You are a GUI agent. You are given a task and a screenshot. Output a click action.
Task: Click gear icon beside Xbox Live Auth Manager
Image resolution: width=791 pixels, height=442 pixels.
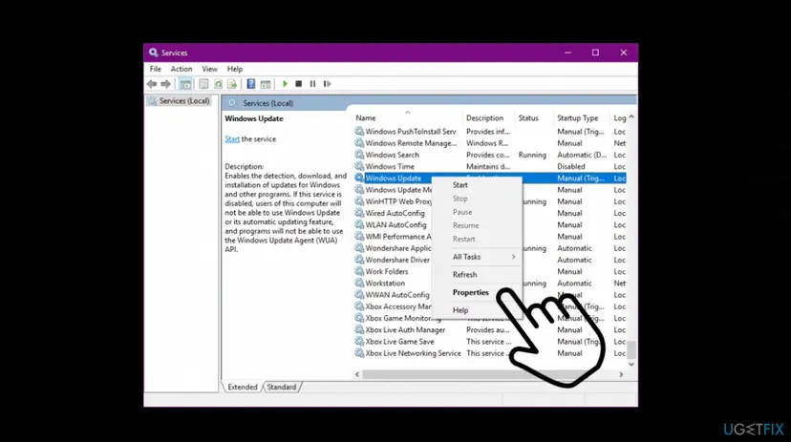point(359,329)
